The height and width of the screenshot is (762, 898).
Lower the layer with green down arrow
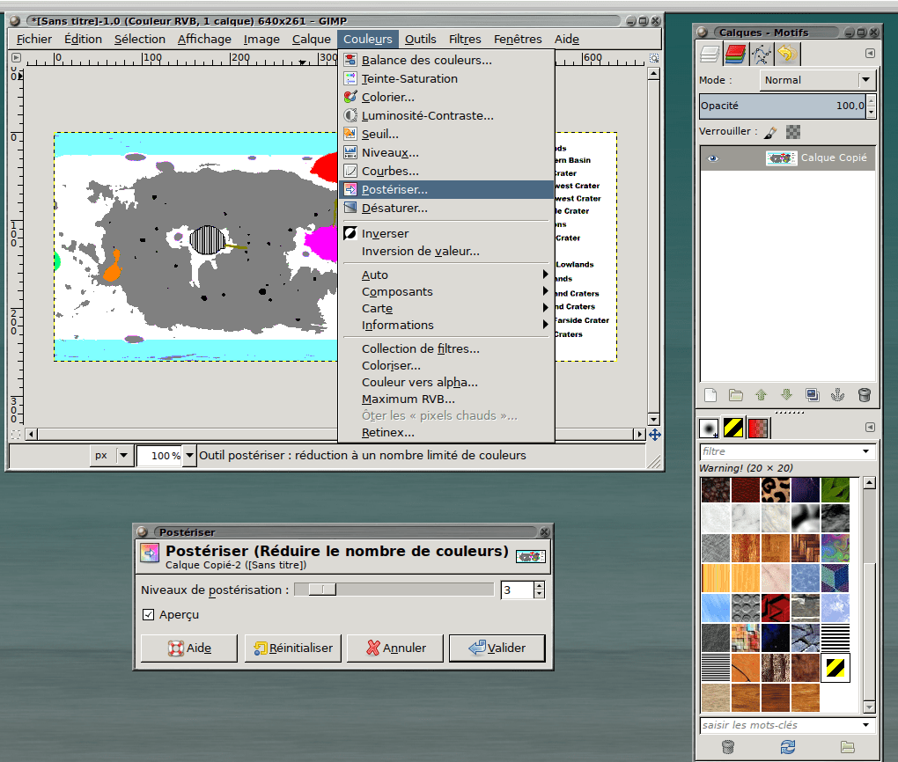pos(786,395)
